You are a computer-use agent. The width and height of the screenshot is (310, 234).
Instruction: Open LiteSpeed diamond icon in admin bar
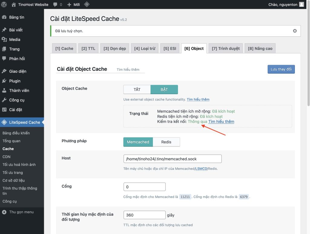(87, 4)
